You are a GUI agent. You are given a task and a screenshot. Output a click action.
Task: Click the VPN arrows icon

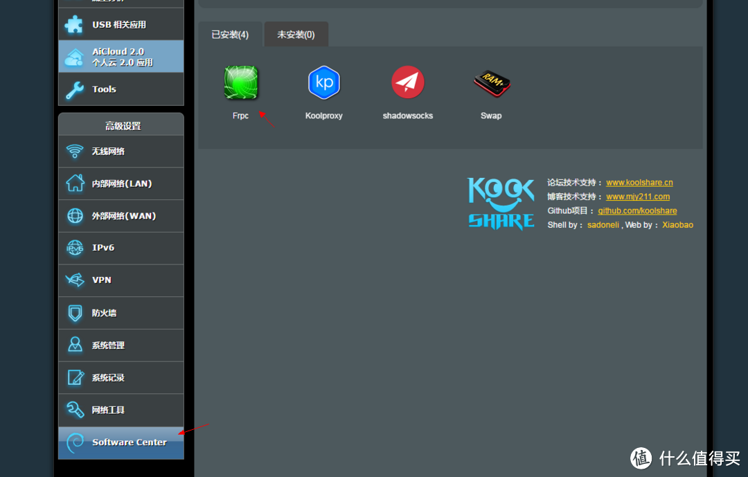(75, 280)
